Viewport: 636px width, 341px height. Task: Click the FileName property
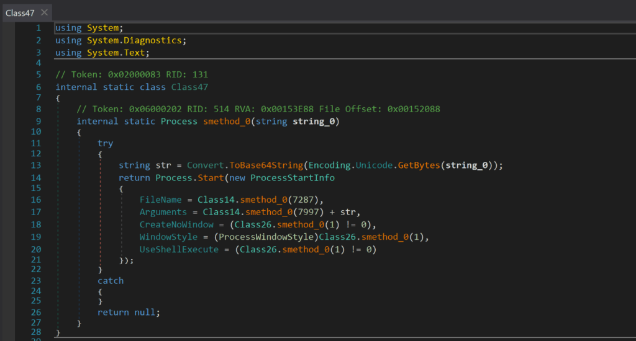click(161, 200)
